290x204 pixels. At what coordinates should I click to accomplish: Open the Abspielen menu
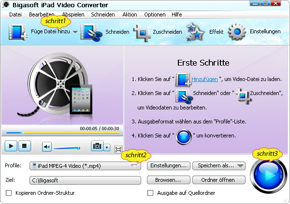(x=73, y=14)
